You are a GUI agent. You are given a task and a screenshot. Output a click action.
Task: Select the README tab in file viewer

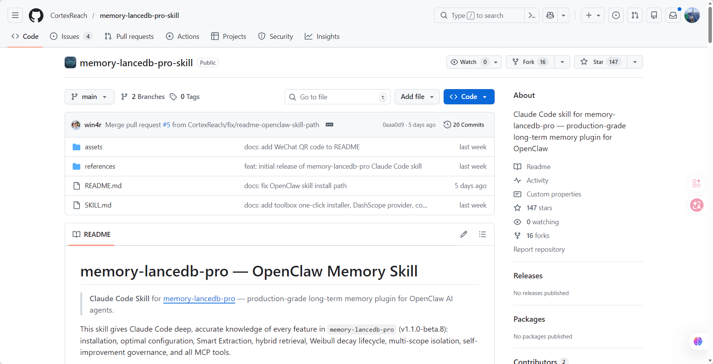point(92,235)
